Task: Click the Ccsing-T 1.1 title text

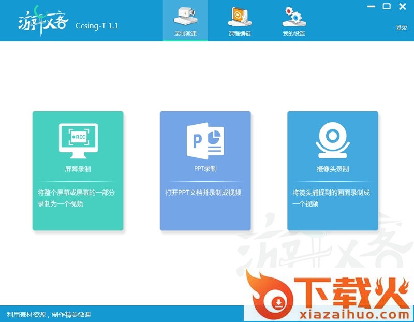Action: pos(97,25)
